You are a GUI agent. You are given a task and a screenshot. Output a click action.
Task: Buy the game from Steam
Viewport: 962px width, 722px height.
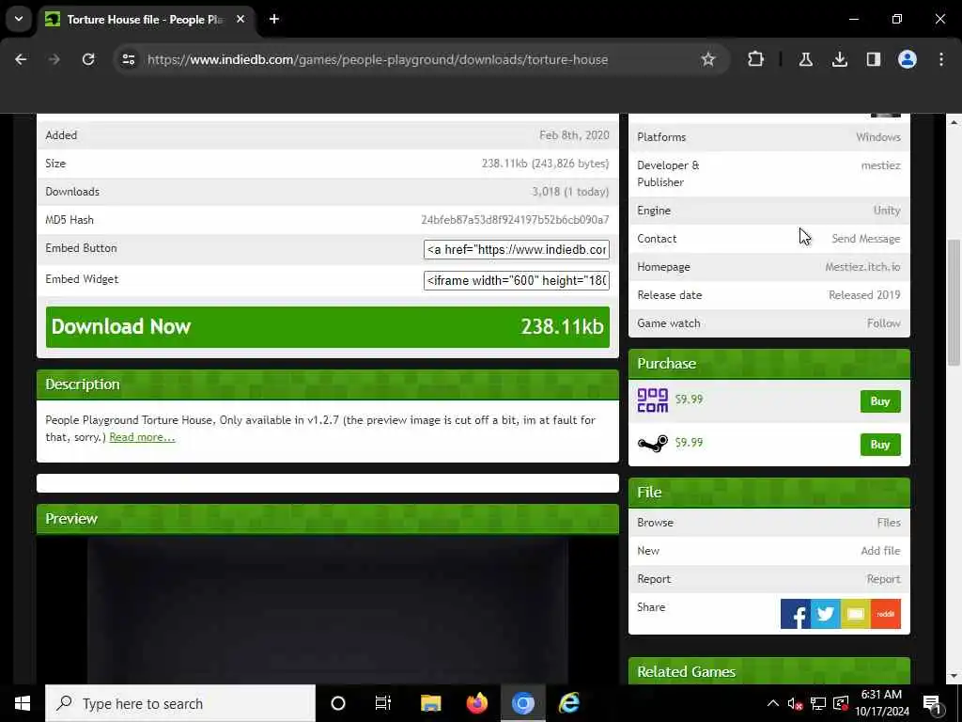[x=879, y=445]
